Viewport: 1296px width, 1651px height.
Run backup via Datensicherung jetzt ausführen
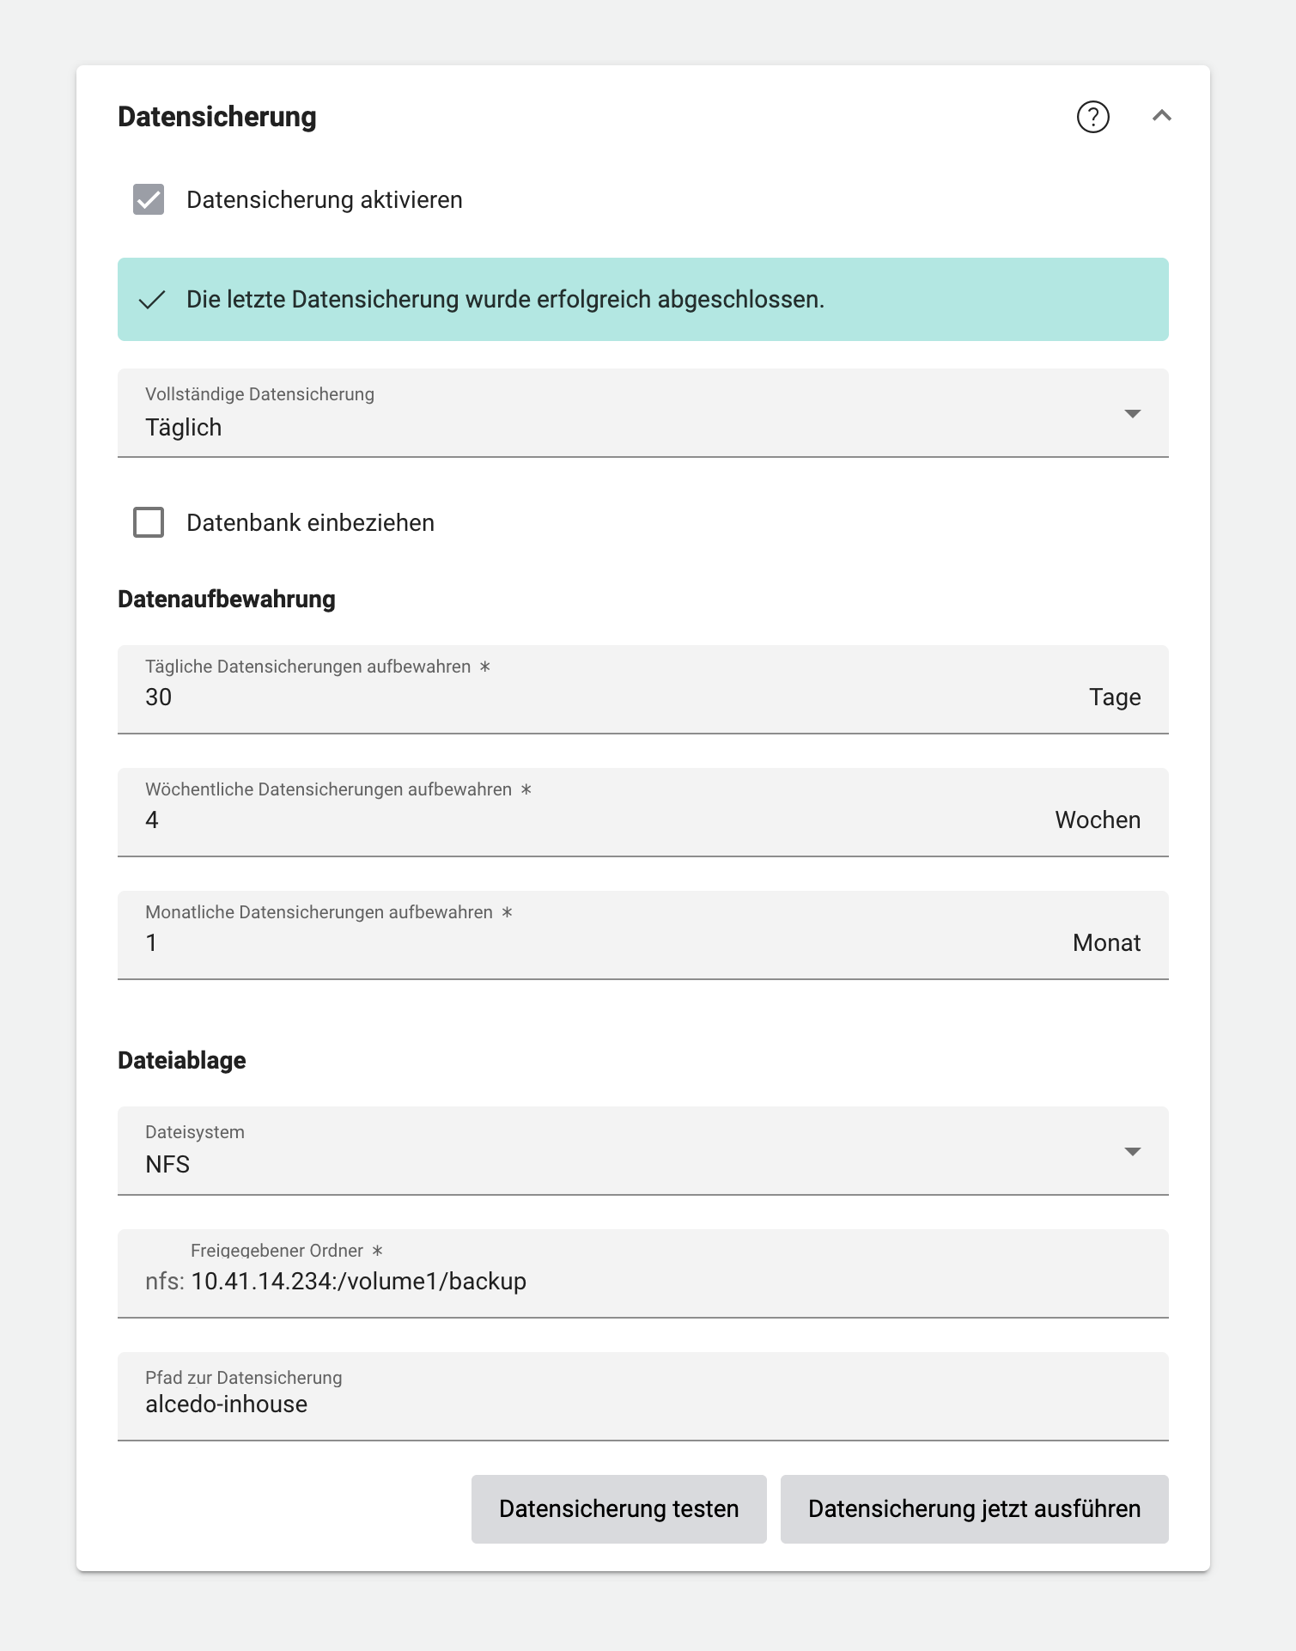(973, 1508)
